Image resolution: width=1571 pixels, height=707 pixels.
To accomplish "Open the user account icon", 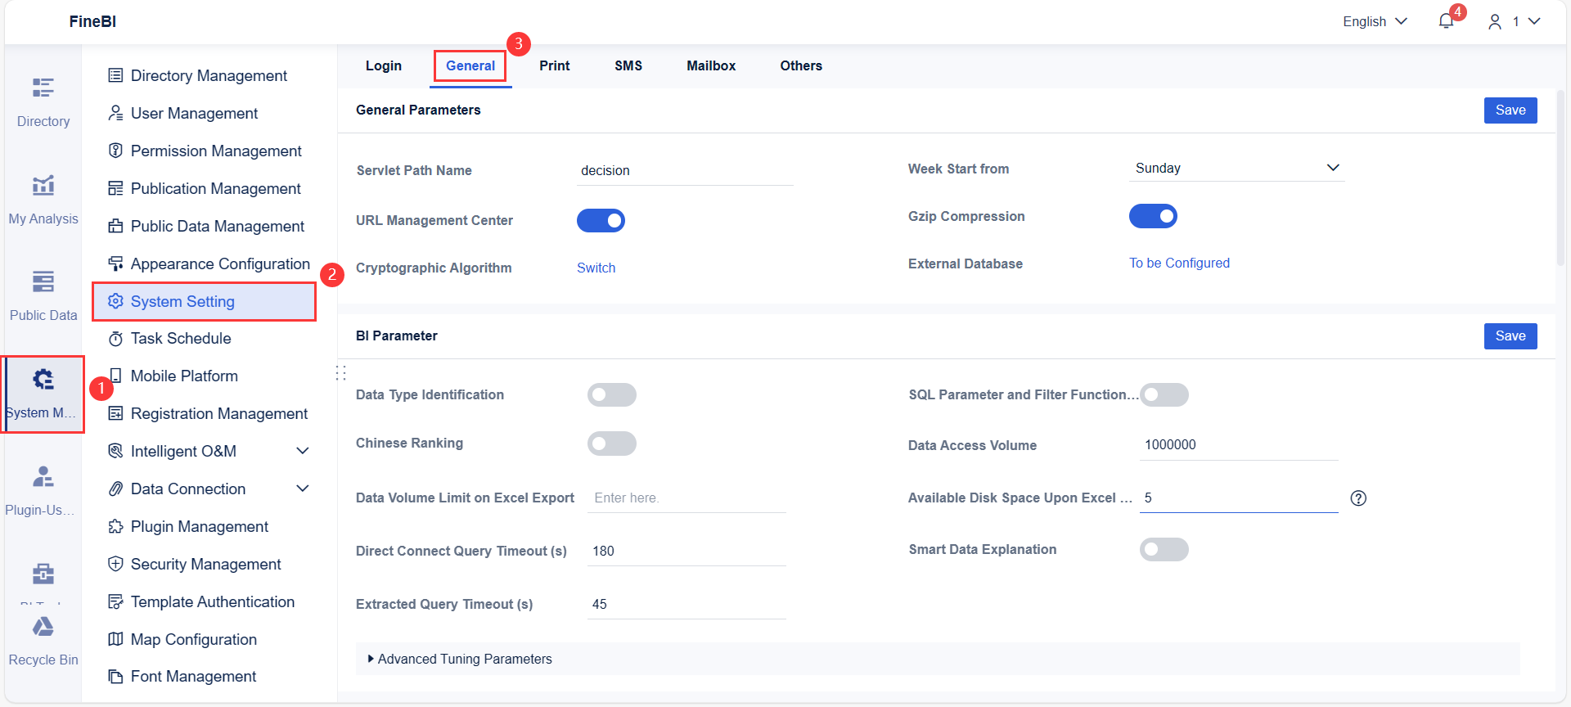I will coord(1495,22).
